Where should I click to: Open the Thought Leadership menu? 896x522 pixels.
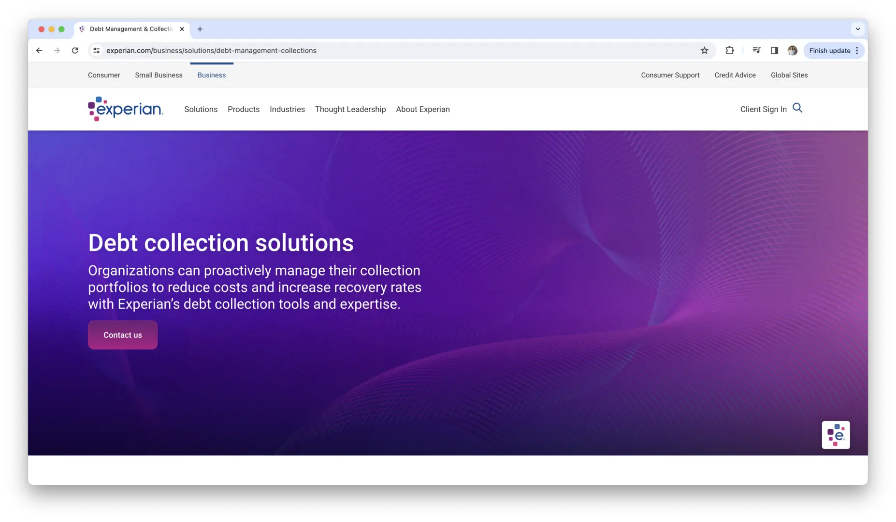click(x=350, y=109)
